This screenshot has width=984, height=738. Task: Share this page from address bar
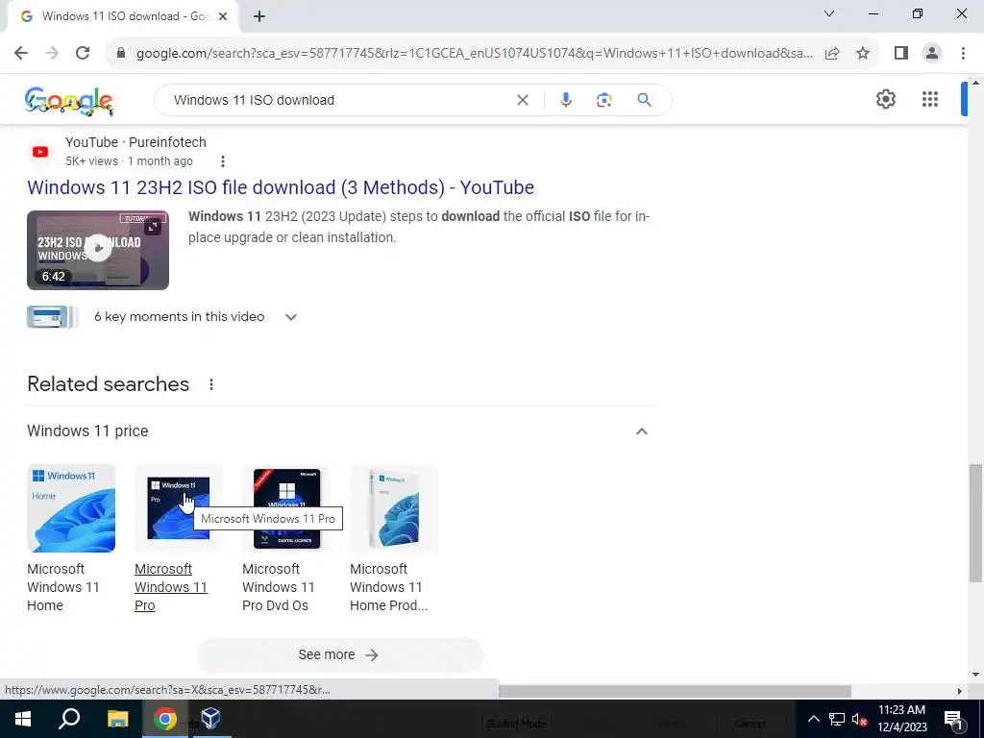click(x=832, y=54)
